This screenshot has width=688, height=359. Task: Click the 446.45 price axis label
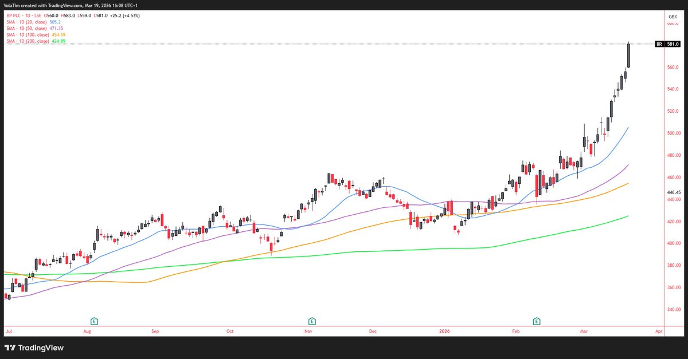click(674, 192)
